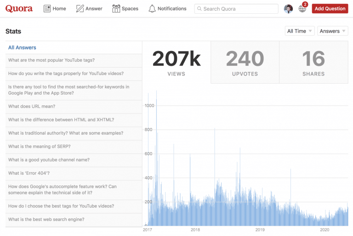
Task: Select 'What is the meaning of SERP?'
Action: click(x=74, y=147)
